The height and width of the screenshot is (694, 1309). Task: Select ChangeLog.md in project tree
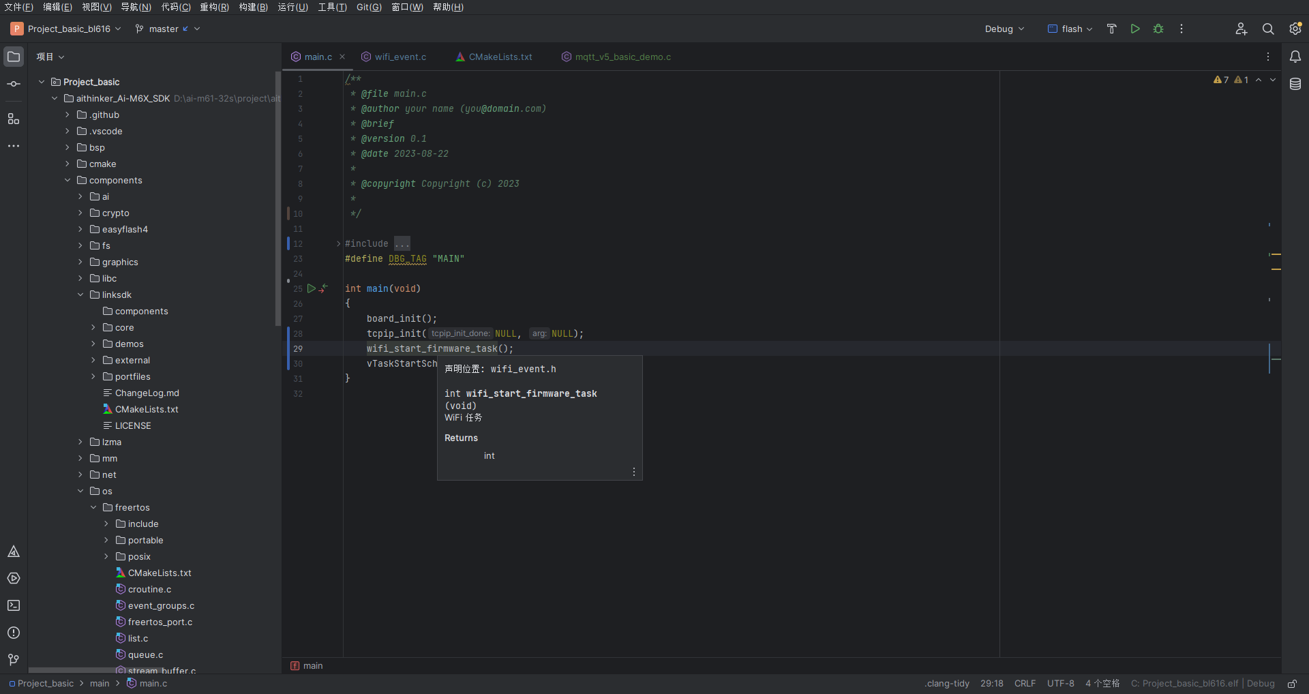pyautogui.click(x=147, y=393)
